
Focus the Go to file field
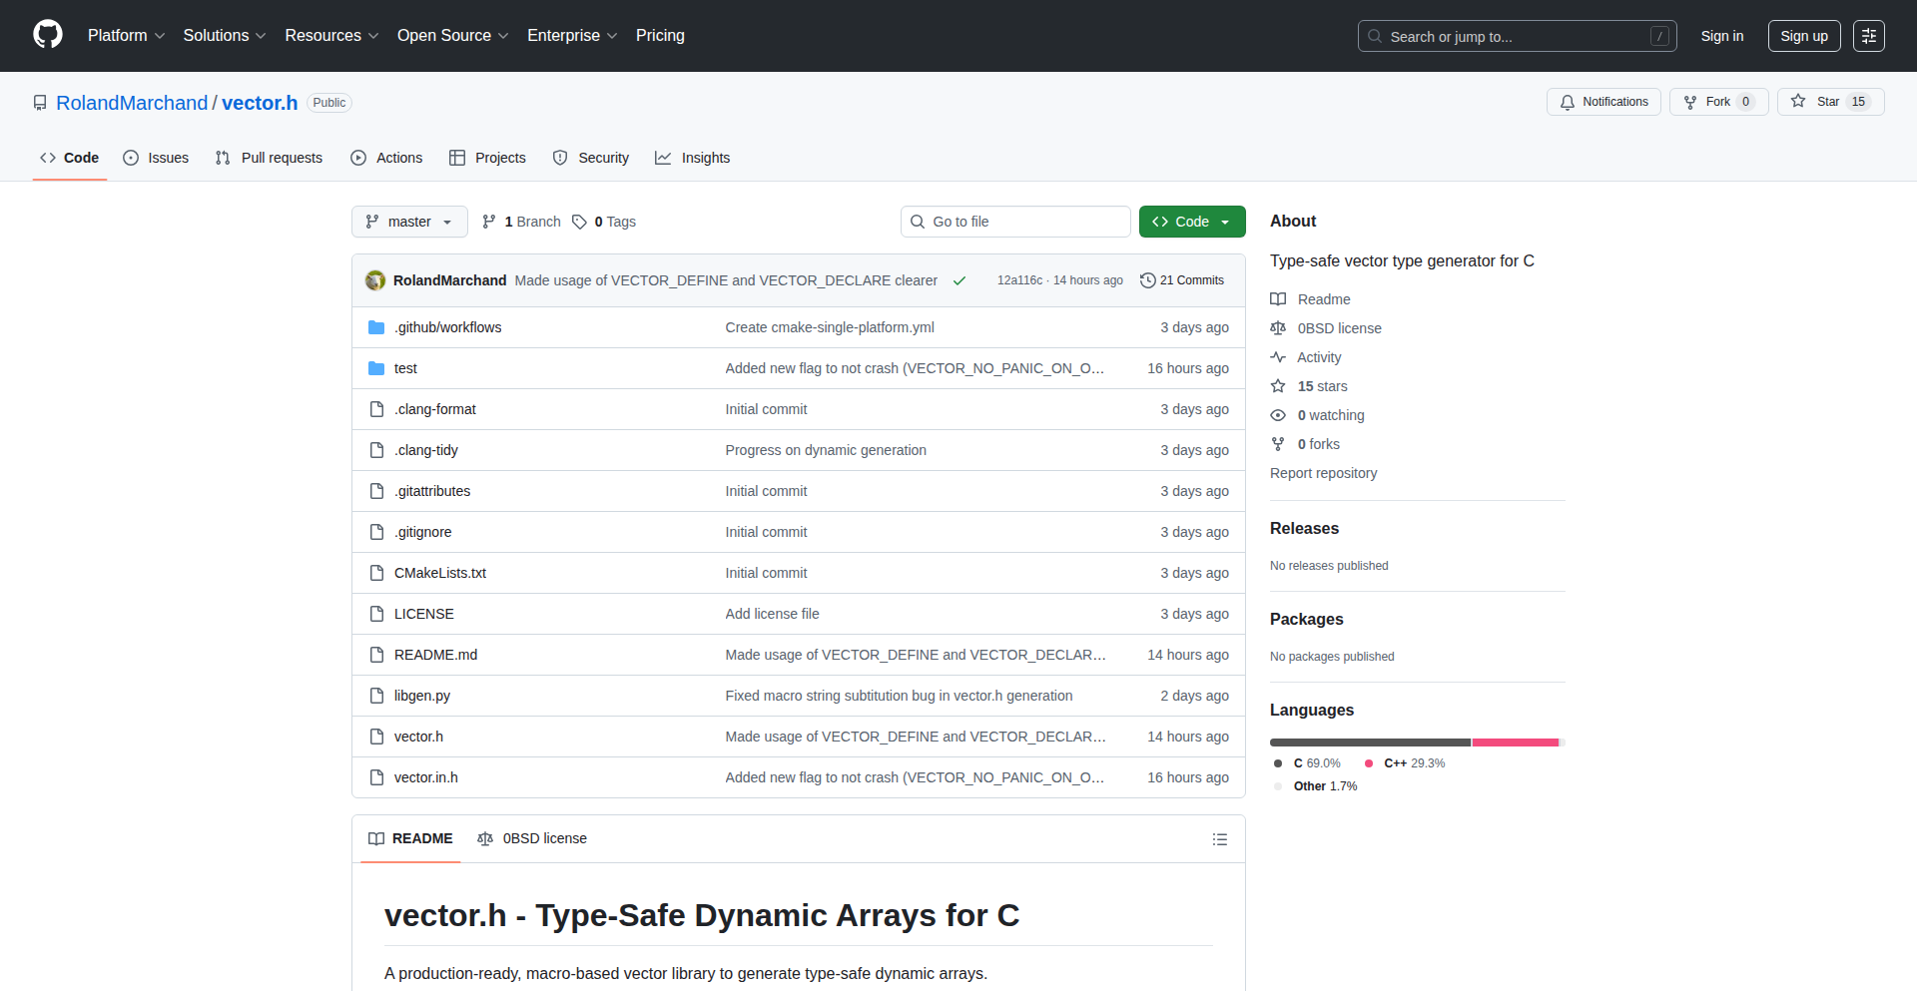pyautogui.click(x=1015, y=222)
